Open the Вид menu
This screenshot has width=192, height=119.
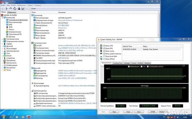[8, 5]
